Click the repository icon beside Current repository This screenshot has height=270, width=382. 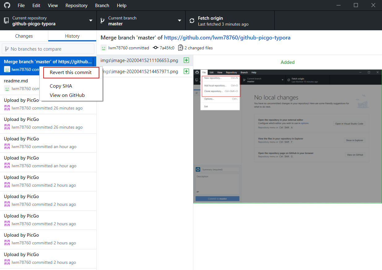coord(6,21)
